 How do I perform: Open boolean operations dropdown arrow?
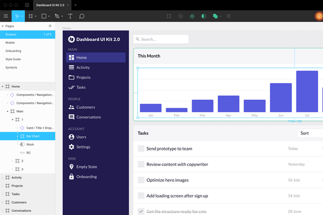pos(220,16)
